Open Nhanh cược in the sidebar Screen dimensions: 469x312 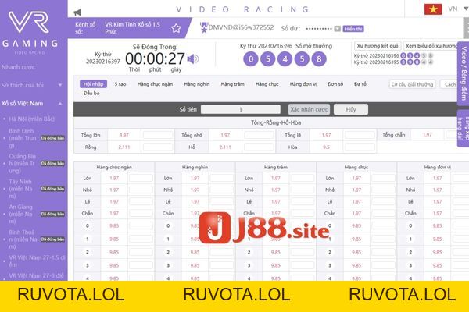pyautogui.click(x=18, y=67)
